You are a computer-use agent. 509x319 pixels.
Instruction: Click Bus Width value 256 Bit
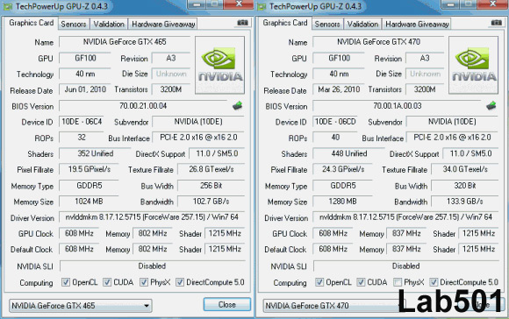point(211,186)
